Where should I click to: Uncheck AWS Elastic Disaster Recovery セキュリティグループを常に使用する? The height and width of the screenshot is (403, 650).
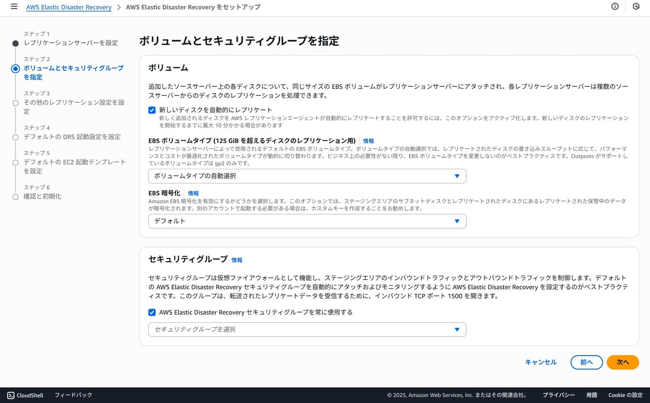coord(152,312)
